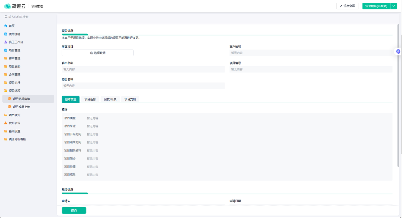Click the 客户编号 field
Image resolution: width=402 pixels, height=218 pixels.
[311, 53]
